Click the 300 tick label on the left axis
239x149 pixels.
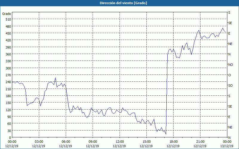click(8, 68)
